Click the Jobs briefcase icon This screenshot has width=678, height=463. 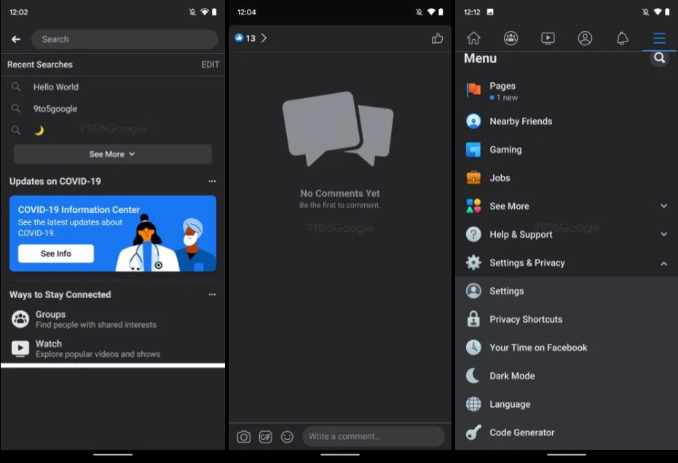click(473, 178)
